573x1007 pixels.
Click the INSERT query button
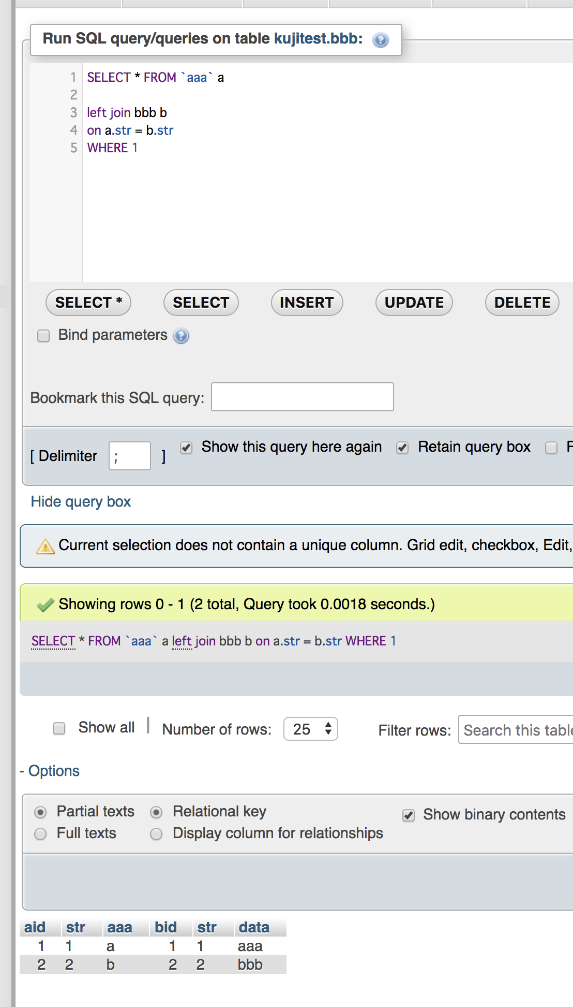[307, 303]
